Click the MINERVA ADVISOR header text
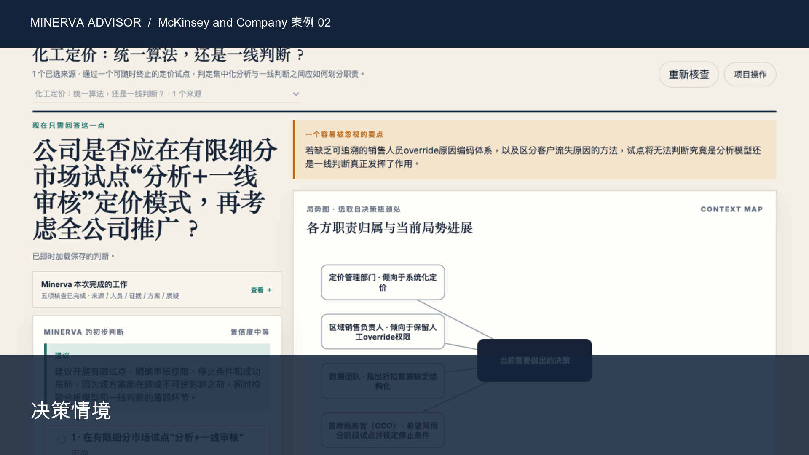809x455 pixels. 86,22
